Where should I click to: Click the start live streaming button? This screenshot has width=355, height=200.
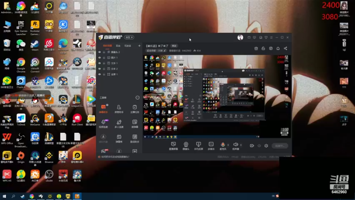pos(280,146)
